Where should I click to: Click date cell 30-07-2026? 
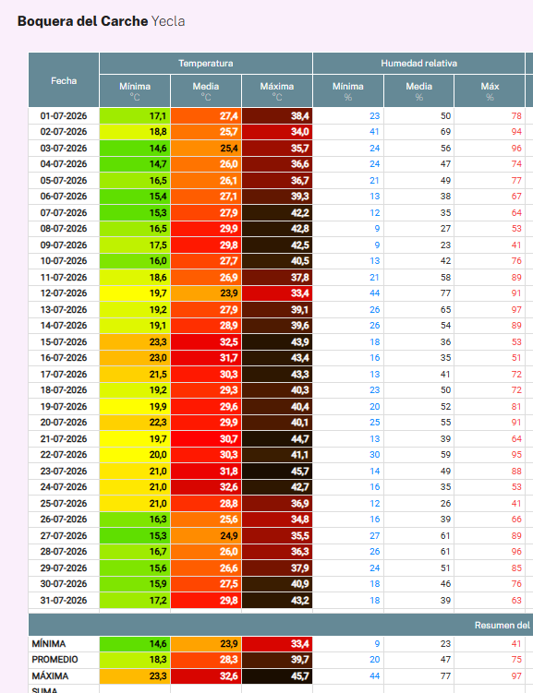pyautogui.click(x=64, y=583)
